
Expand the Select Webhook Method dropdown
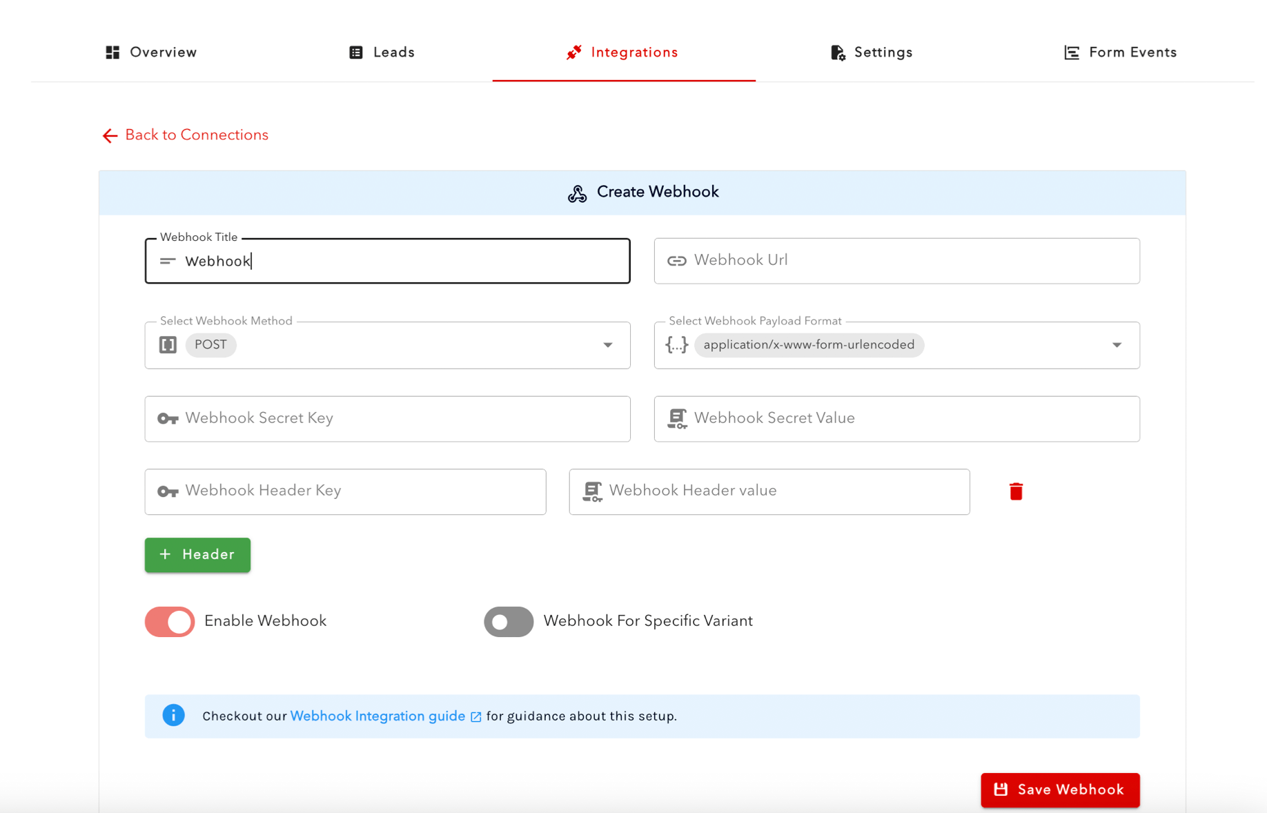(607, 345)
